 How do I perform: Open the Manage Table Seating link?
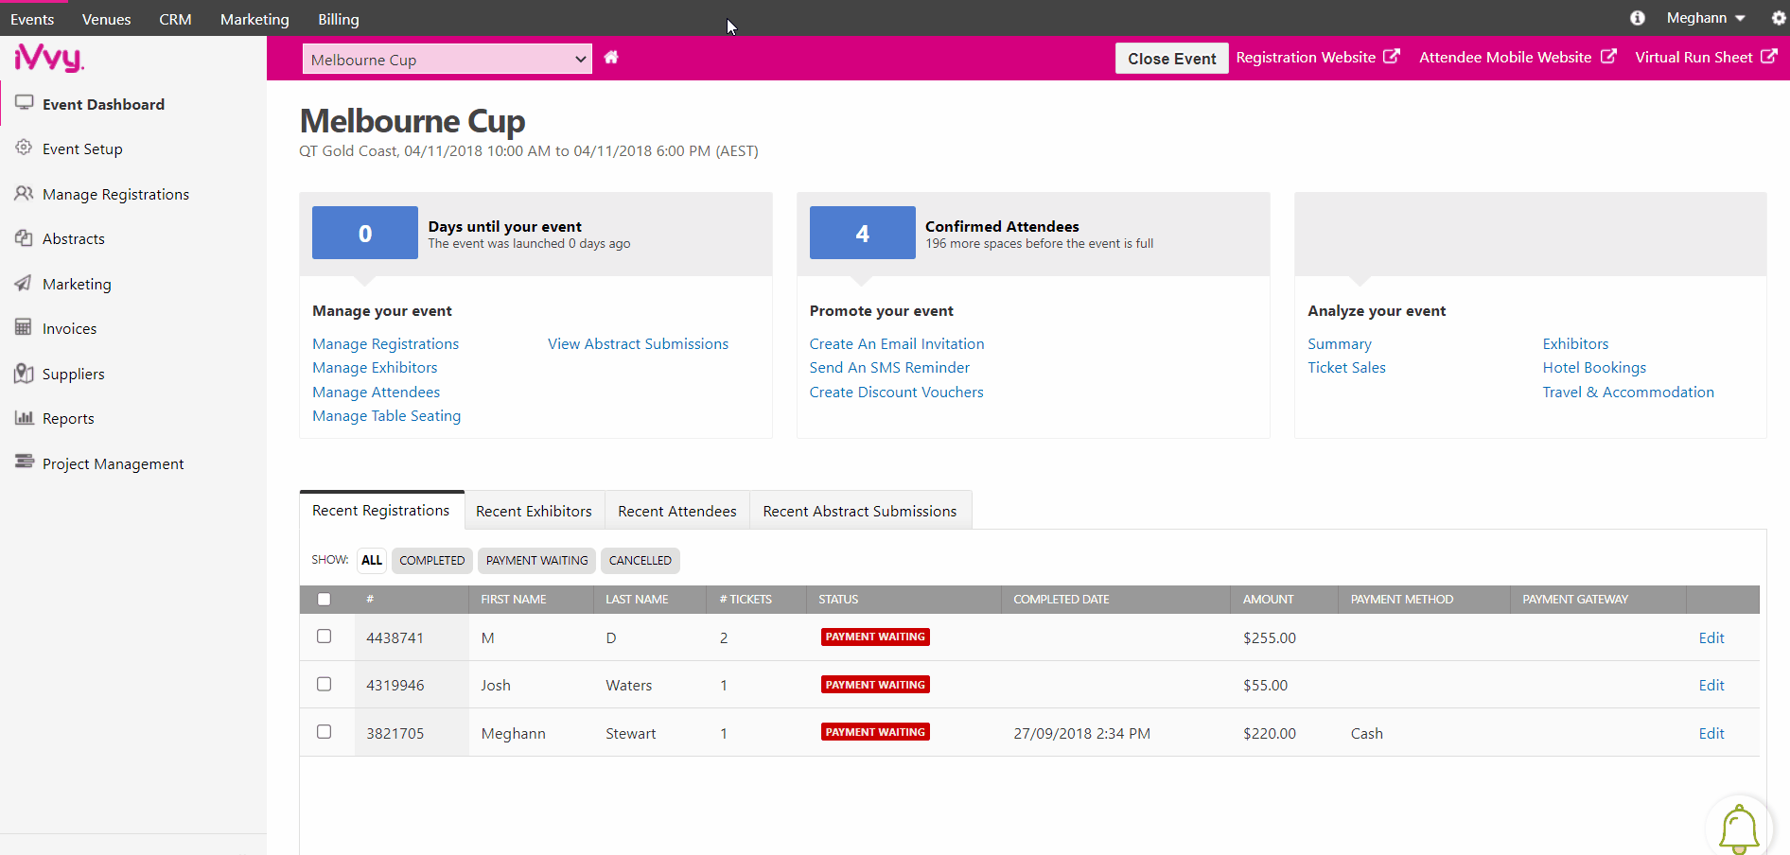click(x=387, y=415)
